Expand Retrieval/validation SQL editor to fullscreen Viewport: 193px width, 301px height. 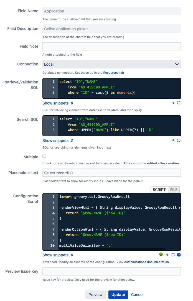point(179,103)
